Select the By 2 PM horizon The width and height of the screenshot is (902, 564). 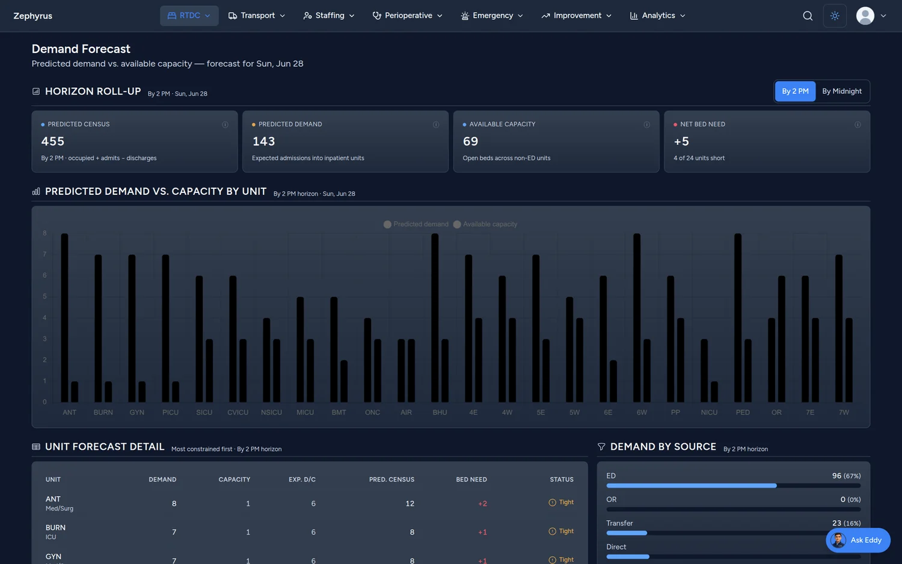[x=795, y=91]
